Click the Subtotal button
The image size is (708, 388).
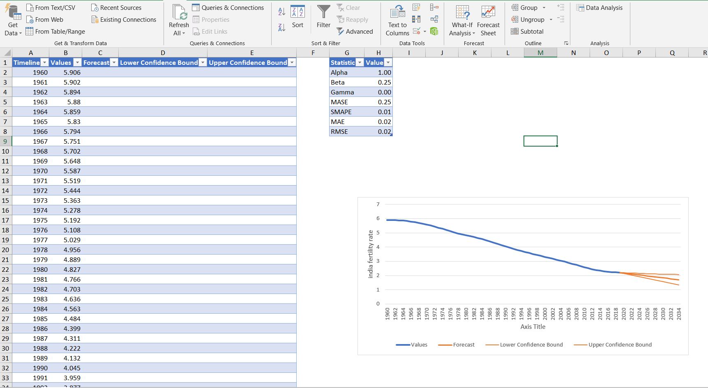coord(528,31)
